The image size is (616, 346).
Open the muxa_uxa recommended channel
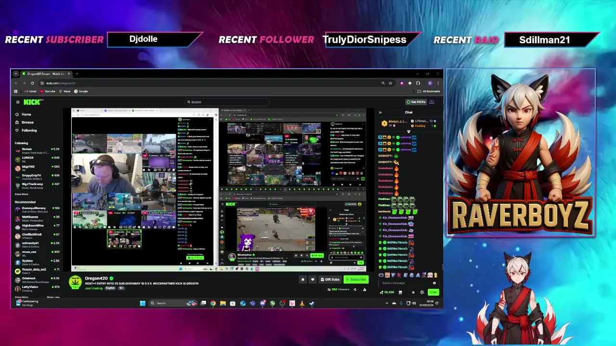point(37,253)
